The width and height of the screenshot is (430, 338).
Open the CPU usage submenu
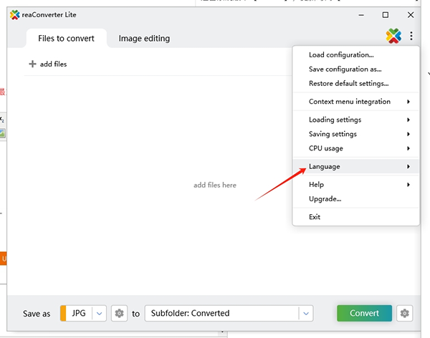pos(355,148)
